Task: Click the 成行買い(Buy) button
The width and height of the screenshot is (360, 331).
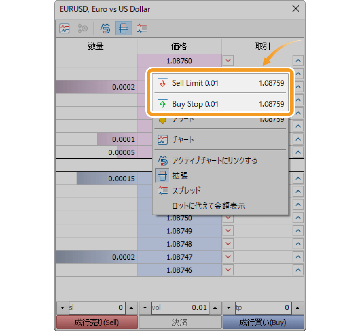Action: tap(263, 322)
